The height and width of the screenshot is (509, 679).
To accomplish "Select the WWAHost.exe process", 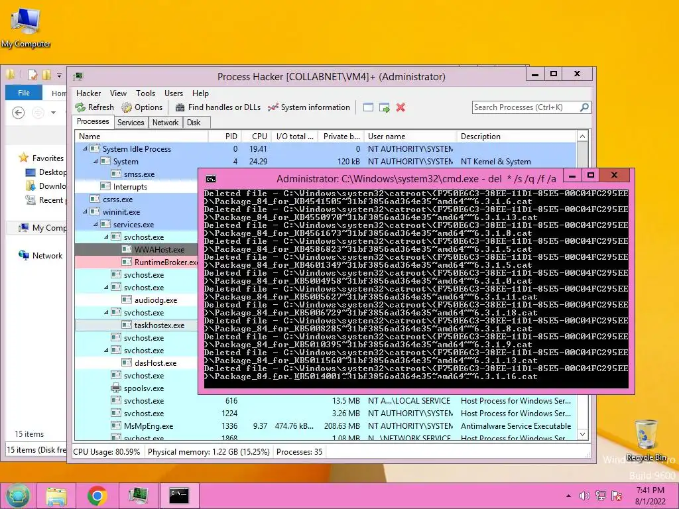I will (x=136, y=250).
